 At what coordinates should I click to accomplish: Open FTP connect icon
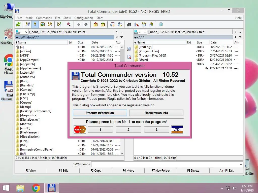pyautogui.click(x=112, y=25)
